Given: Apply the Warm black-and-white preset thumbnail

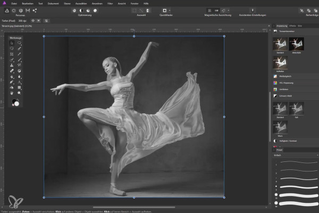Looking at the screenshot, I should tap(280, 127).
